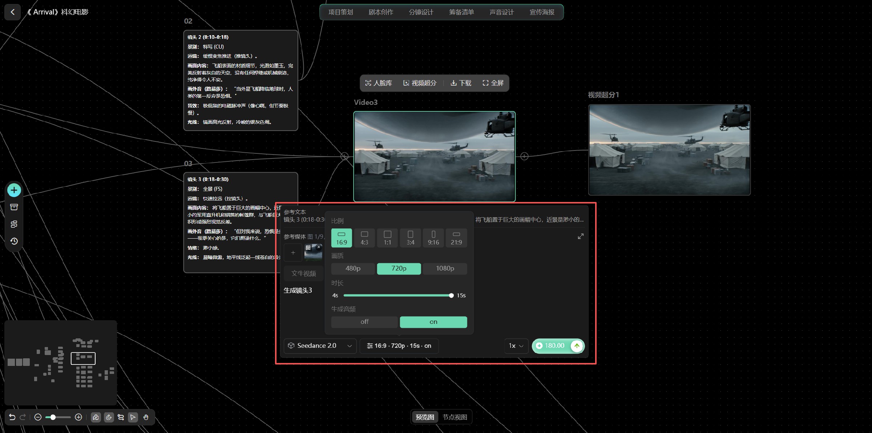Go back with the top-left arrow

[13, 12]
